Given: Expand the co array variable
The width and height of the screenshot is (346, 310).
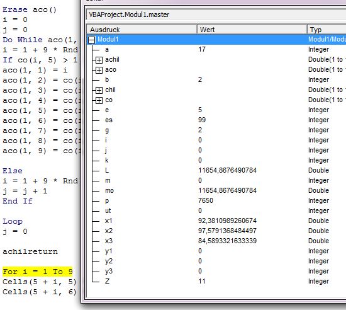Looking at the screenshot, I should point(99,100).
